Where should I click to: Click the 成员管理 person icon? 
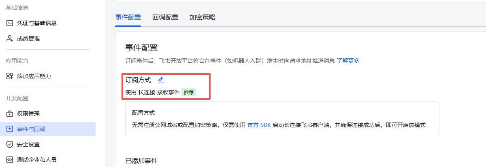tap(10, 38)
